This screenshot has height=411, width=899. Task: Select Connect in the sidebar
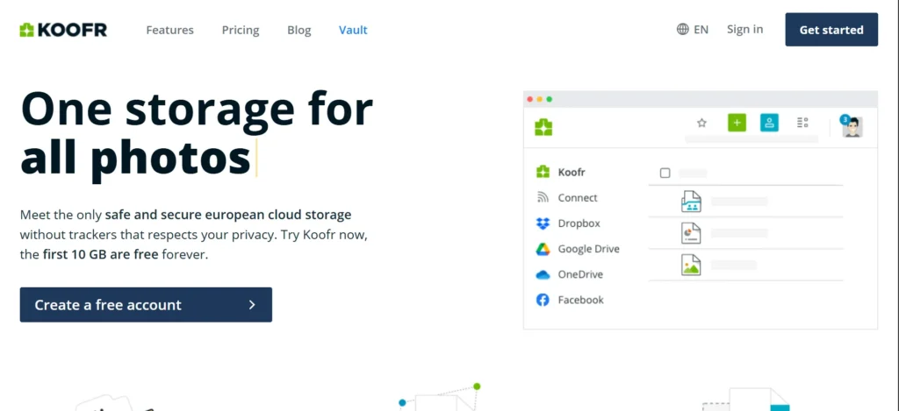[x=566, y=197]
